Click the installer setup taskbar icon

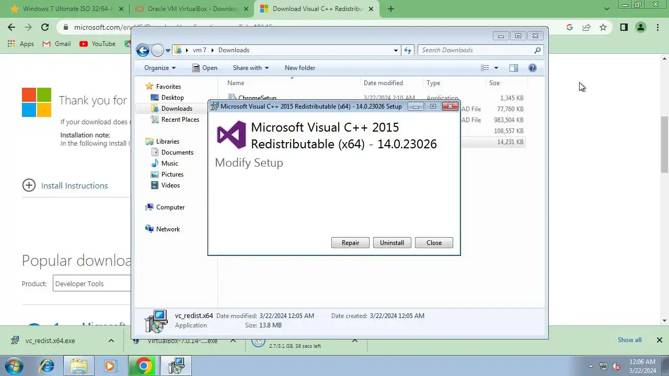point(176,366)
